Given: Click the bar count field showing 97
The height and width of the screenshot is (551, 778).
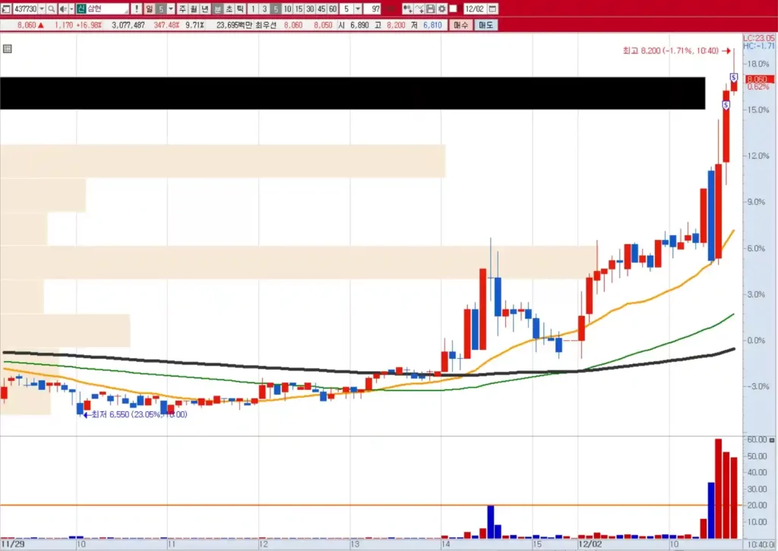Looking at the screenshot, I should click(x=372, y=9).
